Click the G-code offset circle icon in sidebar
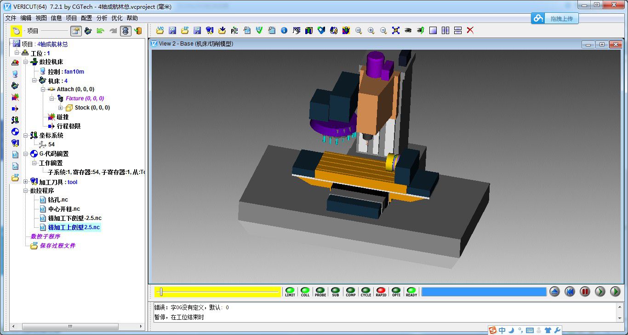628x335 pixels. (15, 132)
